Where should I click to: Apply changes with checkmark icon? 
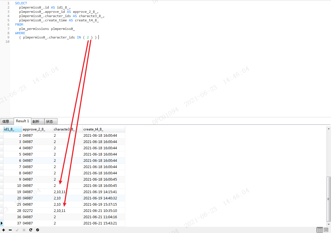tap(17, 230)
